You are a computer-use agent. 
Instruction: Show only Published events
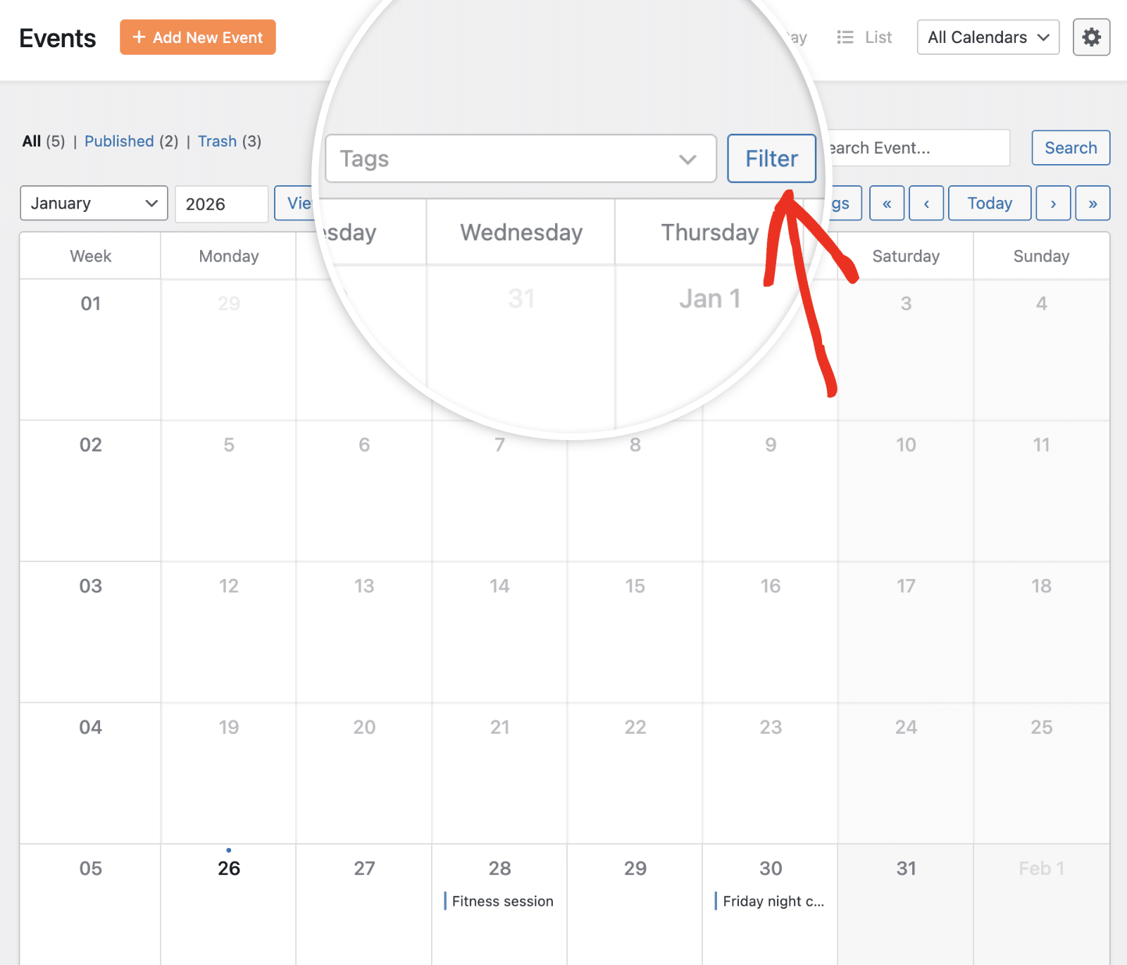[x=118, y=141]
